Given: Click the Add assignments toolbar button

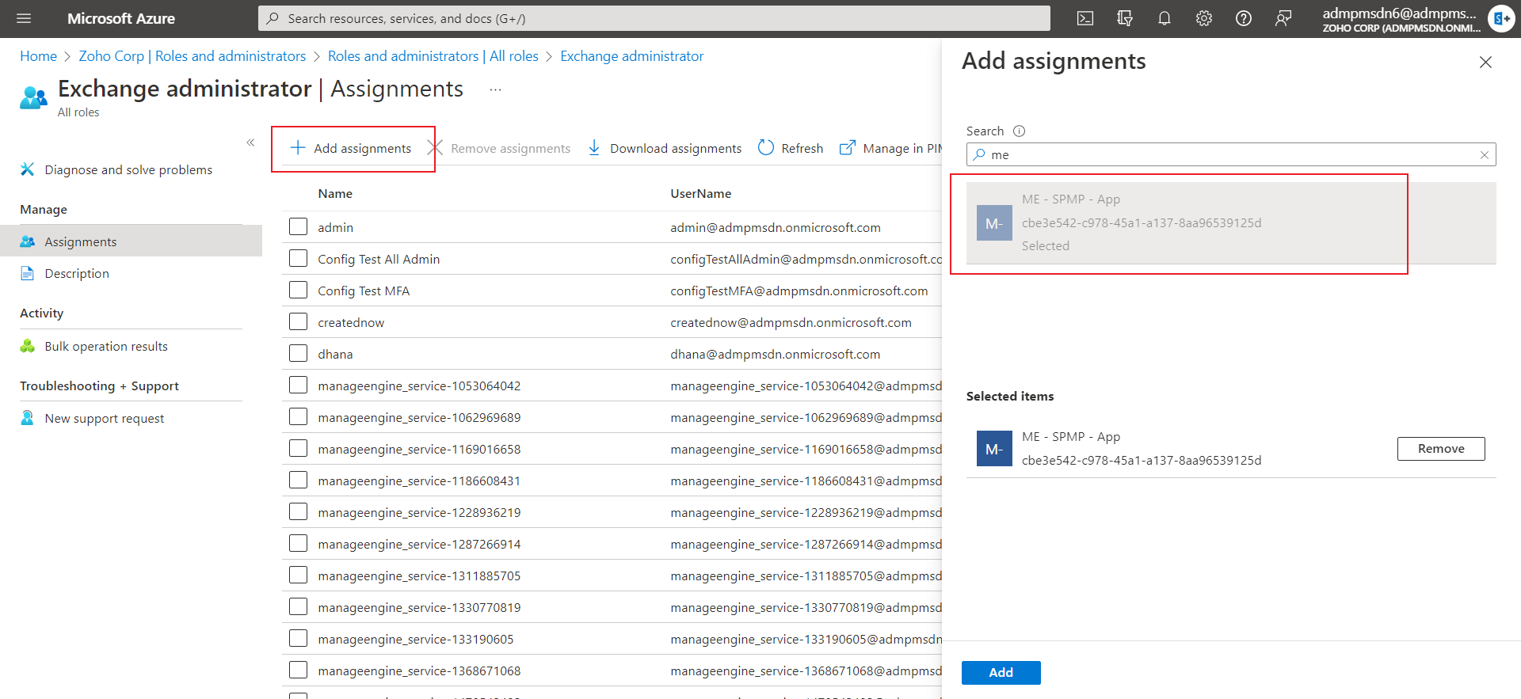Looking at the screenshot, I should pos(351,148).
